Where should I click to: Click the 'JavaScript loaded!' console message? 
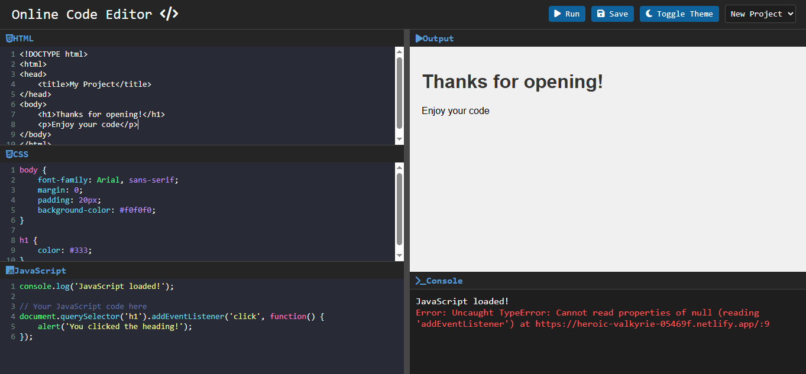[462, 301]
